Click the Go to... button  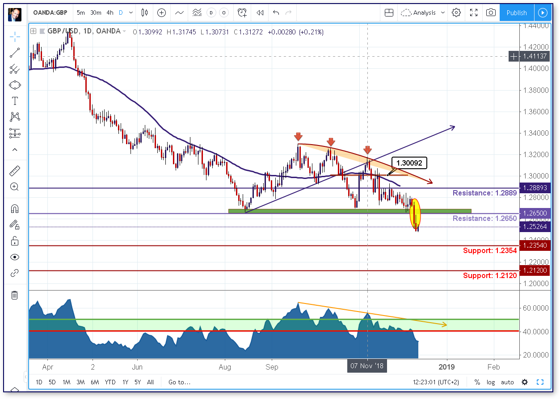coord(179,382)
